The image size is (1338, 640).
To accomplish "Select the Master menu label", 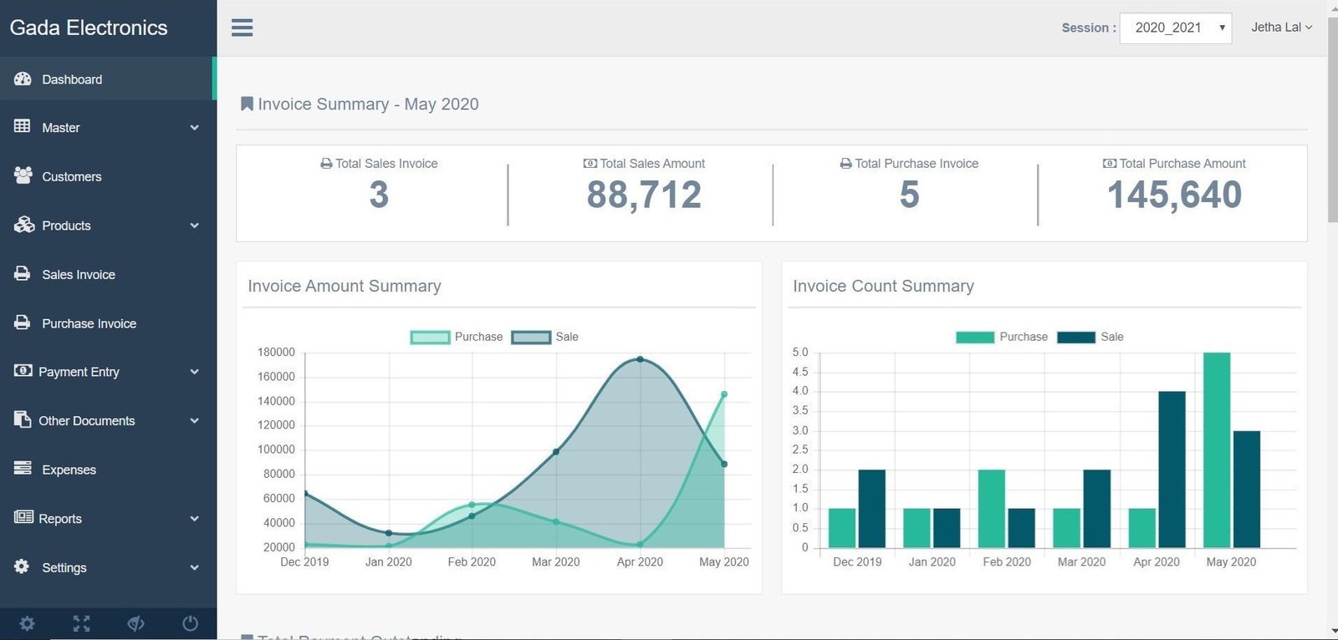I will pos(61,128).
